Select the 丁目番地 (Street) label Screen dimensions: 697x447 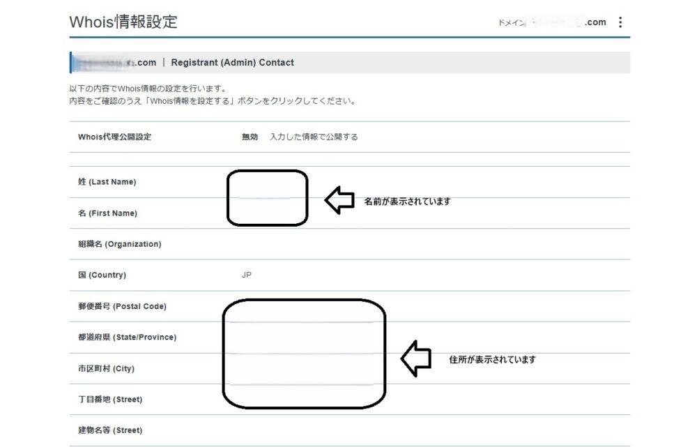pyautogui.click(x=110, y=400)
